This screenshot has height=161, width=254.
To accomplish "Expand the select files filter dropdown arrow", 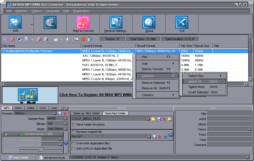I will click(32, 39).
